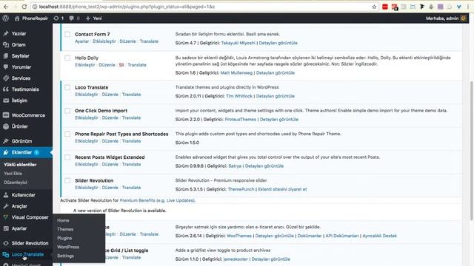474x266 pixels.
Task: Click Sil under Hello Dolly
Action: click(121, 65)
